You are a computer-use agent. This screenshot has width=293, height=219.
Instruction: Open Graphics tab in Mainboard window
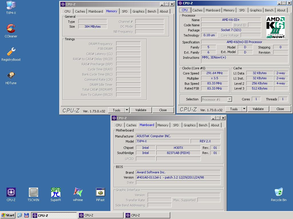(189, 125)
